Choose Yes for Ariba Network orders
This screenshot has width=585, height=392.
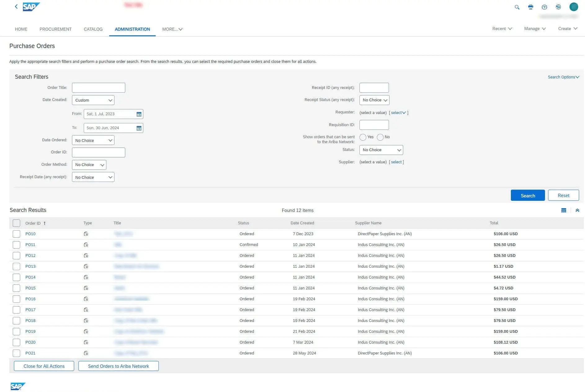363,137
